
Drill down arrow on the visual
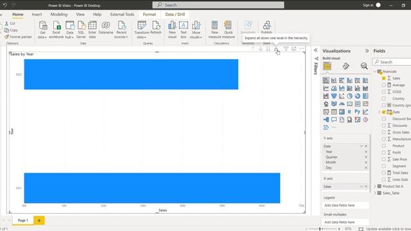coord(260,49)
